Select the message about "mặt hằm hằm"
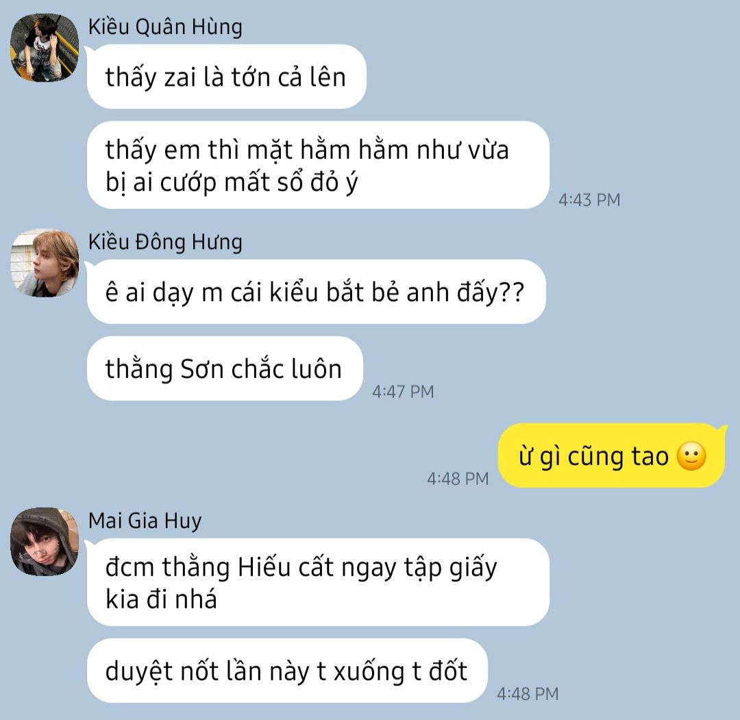 coord(318,165)
